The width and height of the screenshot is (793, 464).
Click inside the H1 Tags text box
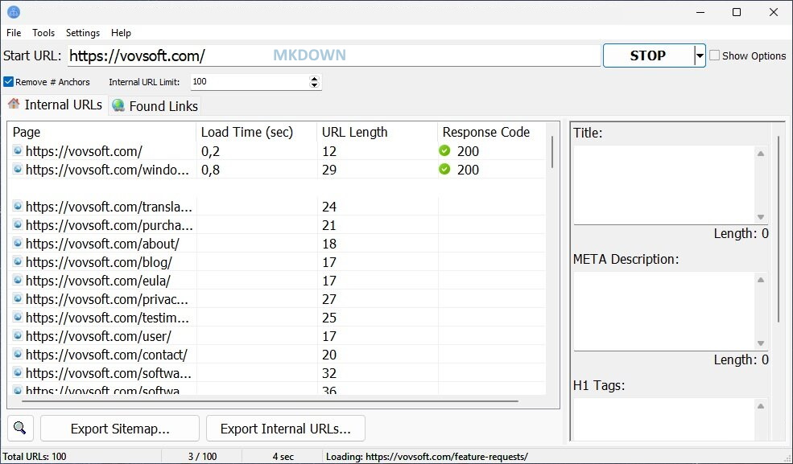pos(664,419)
